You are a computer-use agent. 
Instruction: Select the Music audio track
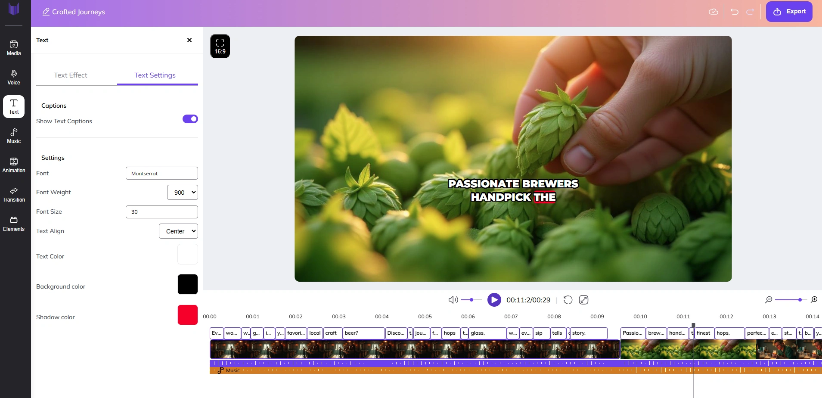pyautogui.click(x=515, y=370)
